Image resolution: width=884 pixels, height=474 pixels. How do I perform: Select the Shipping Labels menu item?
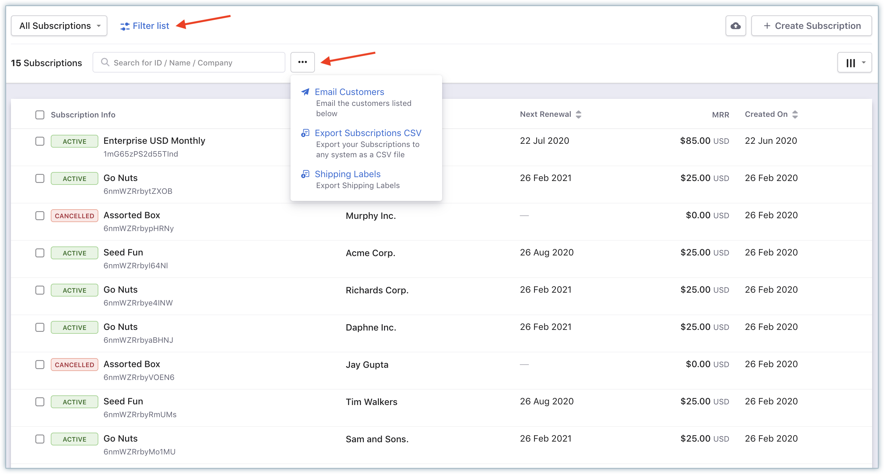click(x=347, y=174)
